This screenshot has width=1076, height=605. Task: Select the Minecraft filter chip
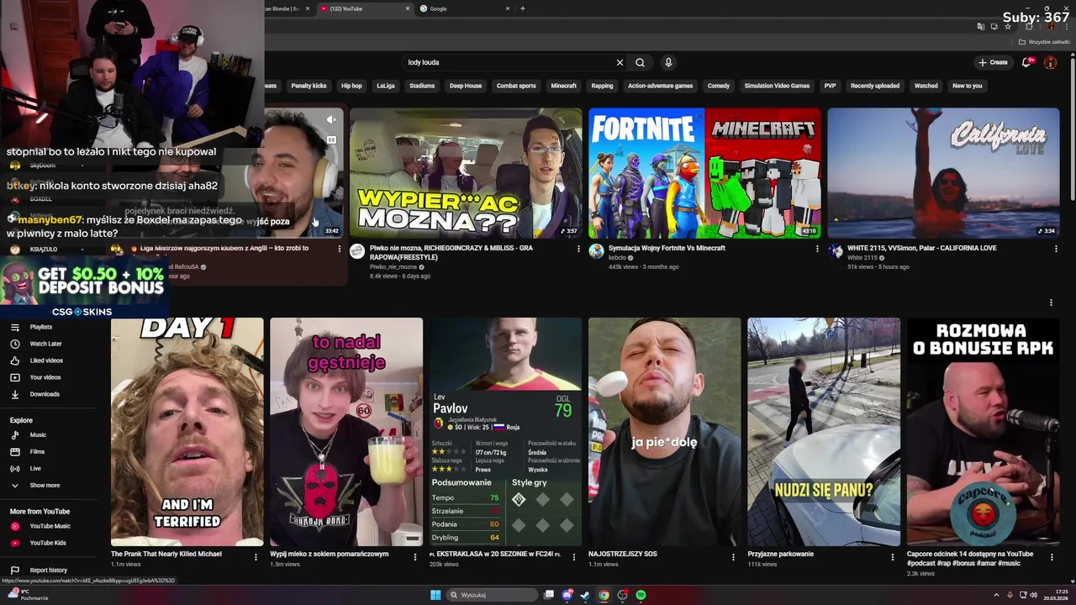(x=564, y=86)
